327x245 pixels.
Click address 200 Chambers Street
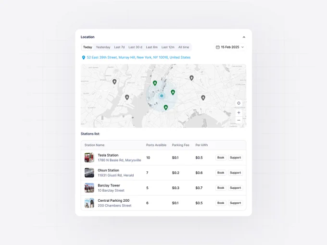114,206
